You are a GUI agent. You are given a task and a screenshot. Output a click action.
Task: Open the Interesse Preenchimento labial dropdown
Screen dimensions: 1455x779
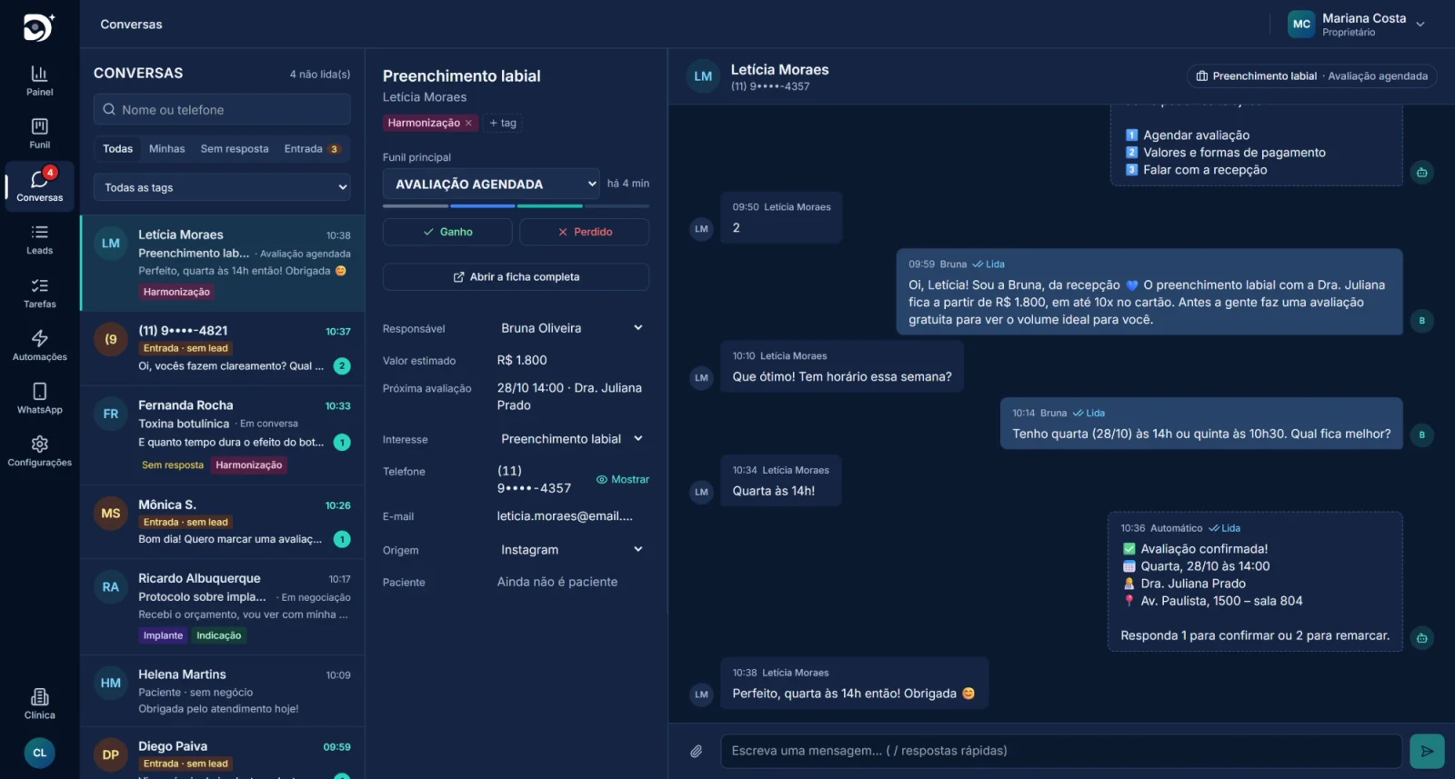pyautogui.click(x=573, y=439)
